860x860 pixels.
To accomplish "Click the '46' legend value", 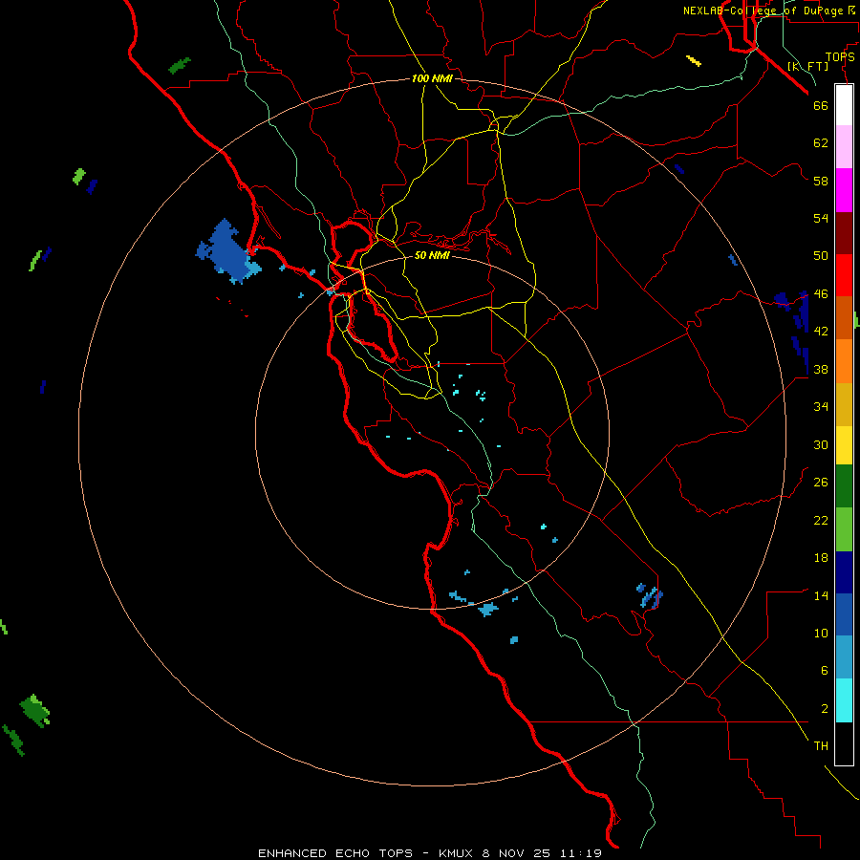I will (821, 293).
